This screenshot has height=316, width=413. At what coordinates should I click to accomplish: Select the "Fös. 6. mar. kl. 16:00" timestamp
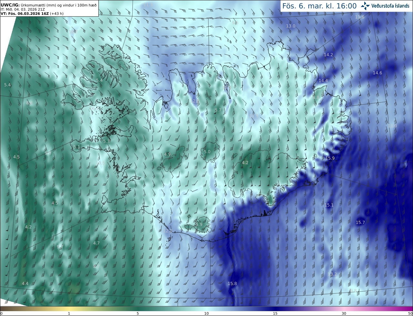pyautogui.click(x=319, y=6)
